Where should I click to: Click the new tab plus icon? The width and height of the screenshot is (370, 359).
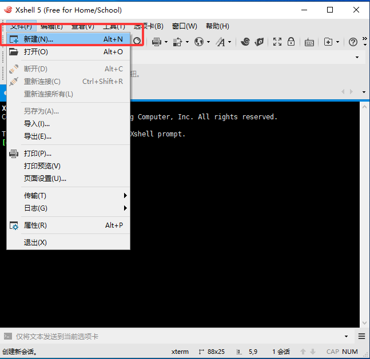328,42
